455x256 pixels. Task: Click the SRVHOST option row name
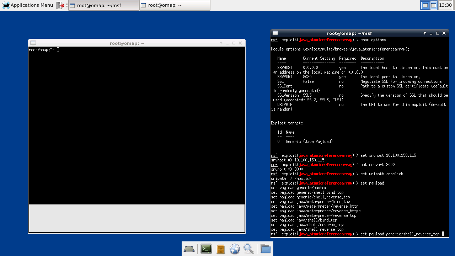tap(285, 68)
